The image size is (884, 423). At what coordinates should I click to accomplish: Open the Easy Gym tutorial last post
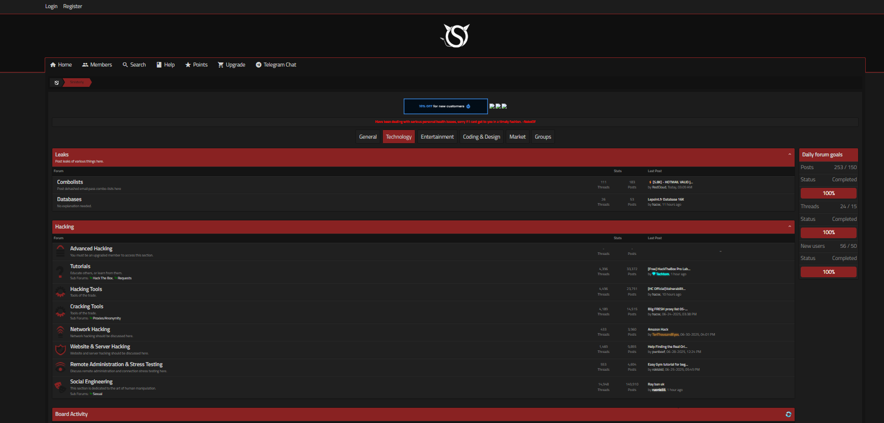[x=668, y=365]
